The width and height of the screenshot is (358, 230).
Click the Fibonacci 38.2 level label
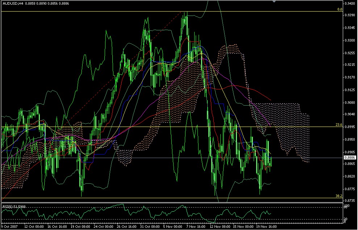[x=339, y=196]
